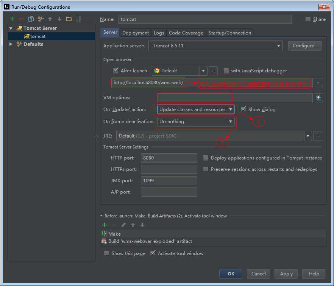The width and height of the screenshot is (334, 286).
Task: Click the VM options field
Action: (x=235, y=98)
